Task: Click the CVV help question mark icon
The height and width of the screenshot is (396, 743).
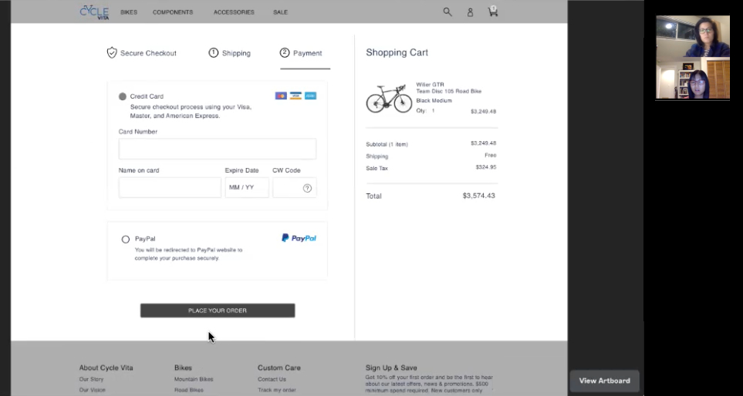Action: pyautogui.click(x=307, y=188)
